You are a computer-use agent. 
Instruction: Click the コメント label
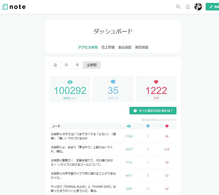coord(113,98)
